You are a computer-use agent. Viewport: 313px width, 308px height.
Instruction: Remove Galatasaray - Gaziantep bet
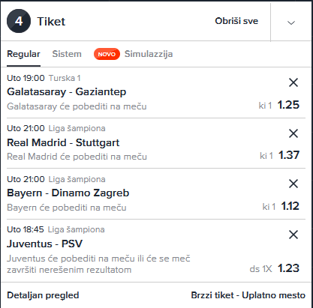293,82
